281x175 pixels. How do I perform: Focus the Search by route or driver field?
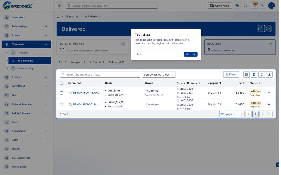[100, 74]
